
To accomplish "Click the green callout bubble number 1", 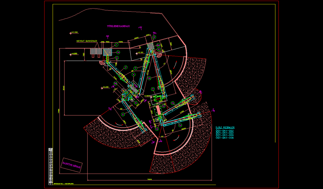I will (x=116, y=45).
